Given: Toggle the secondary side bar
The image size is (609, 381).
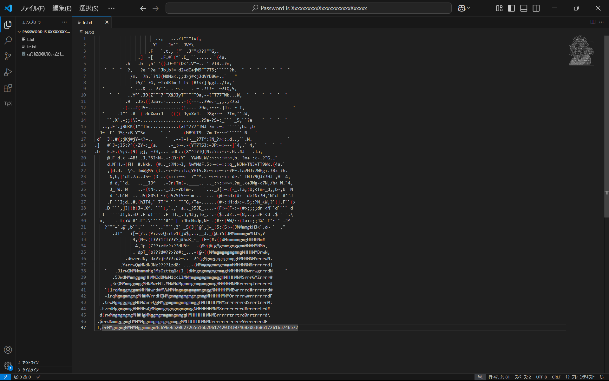Looking at the screenshot, I should (536, 8).
